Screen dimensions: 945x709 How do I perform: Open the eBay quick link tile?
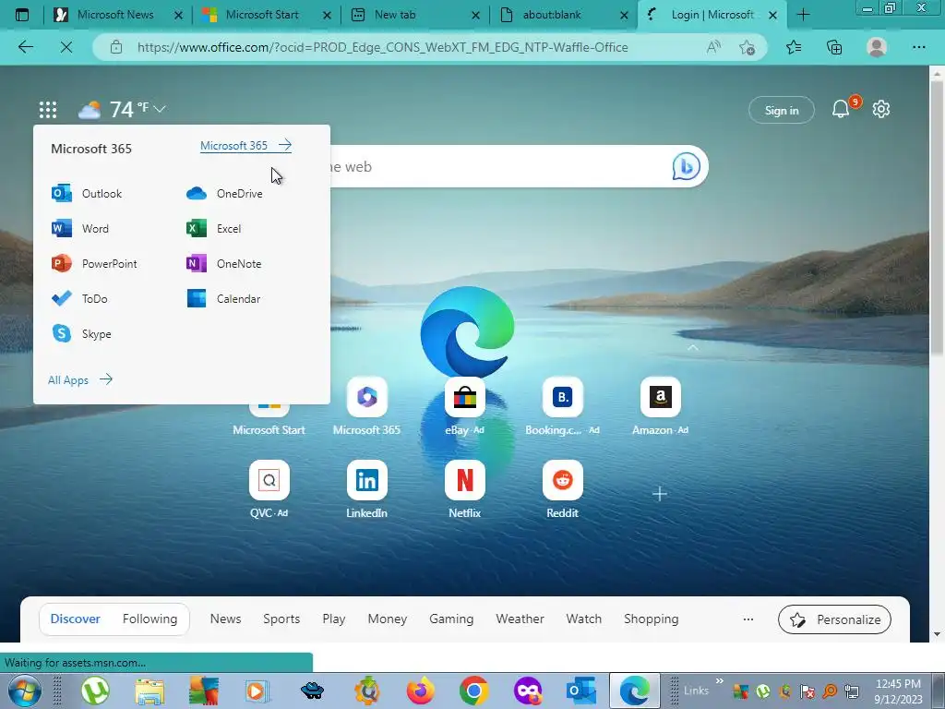coord(465,406)
